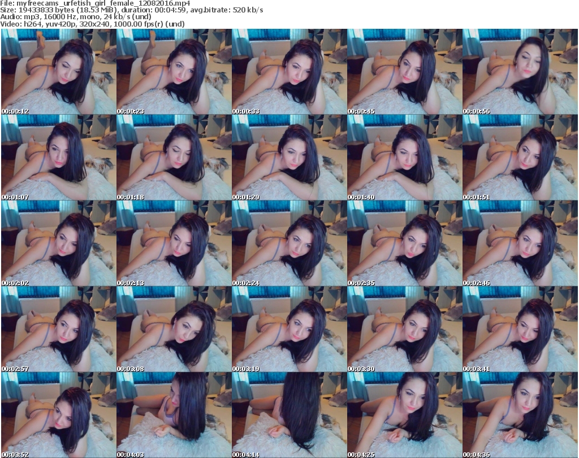Select the thumbnail at 00:01:51
The height and width of the screenshot is (458, 579).
pyautogui.click(x=520, y=158)
